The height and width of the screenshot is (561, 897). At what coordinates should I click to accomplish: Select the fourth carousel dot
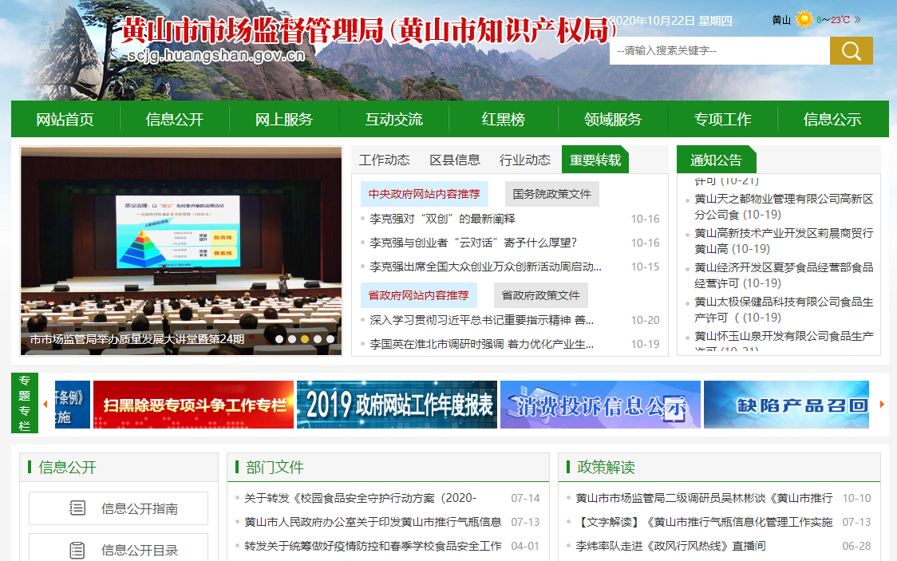point(318,339)
